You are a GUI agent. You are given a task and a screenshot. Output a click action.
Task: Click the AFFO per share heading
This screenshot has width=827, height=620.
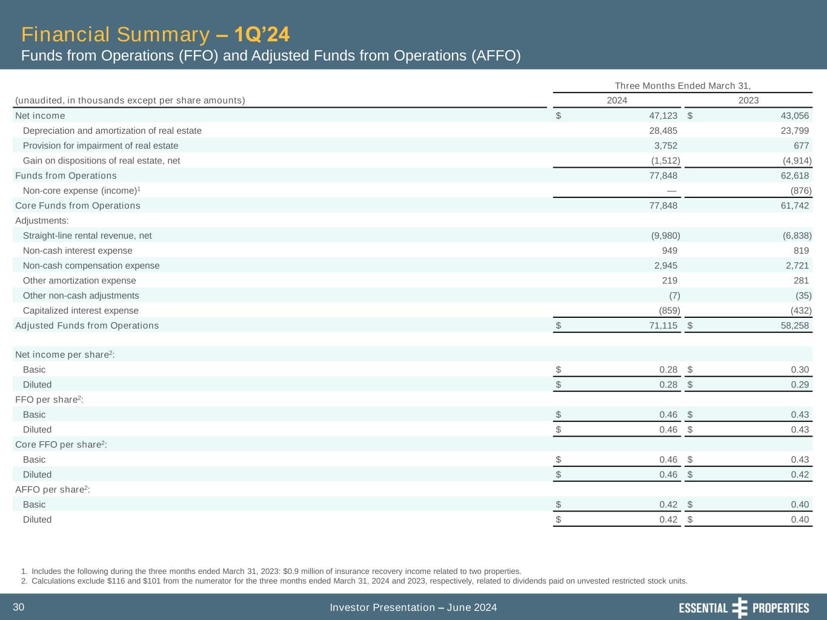(x=53, y=489)
